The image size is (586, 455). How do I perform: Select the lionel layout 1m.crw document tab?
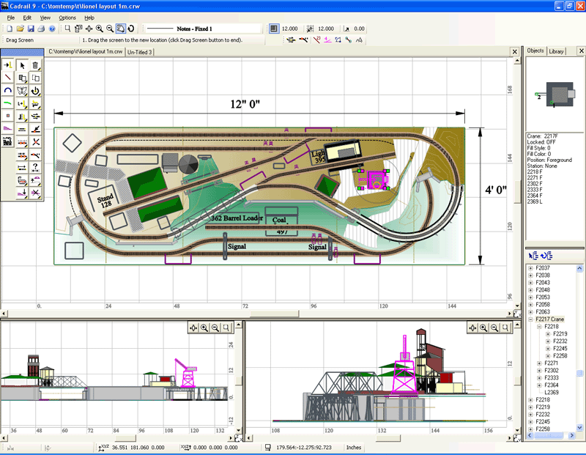coord(85,51)
